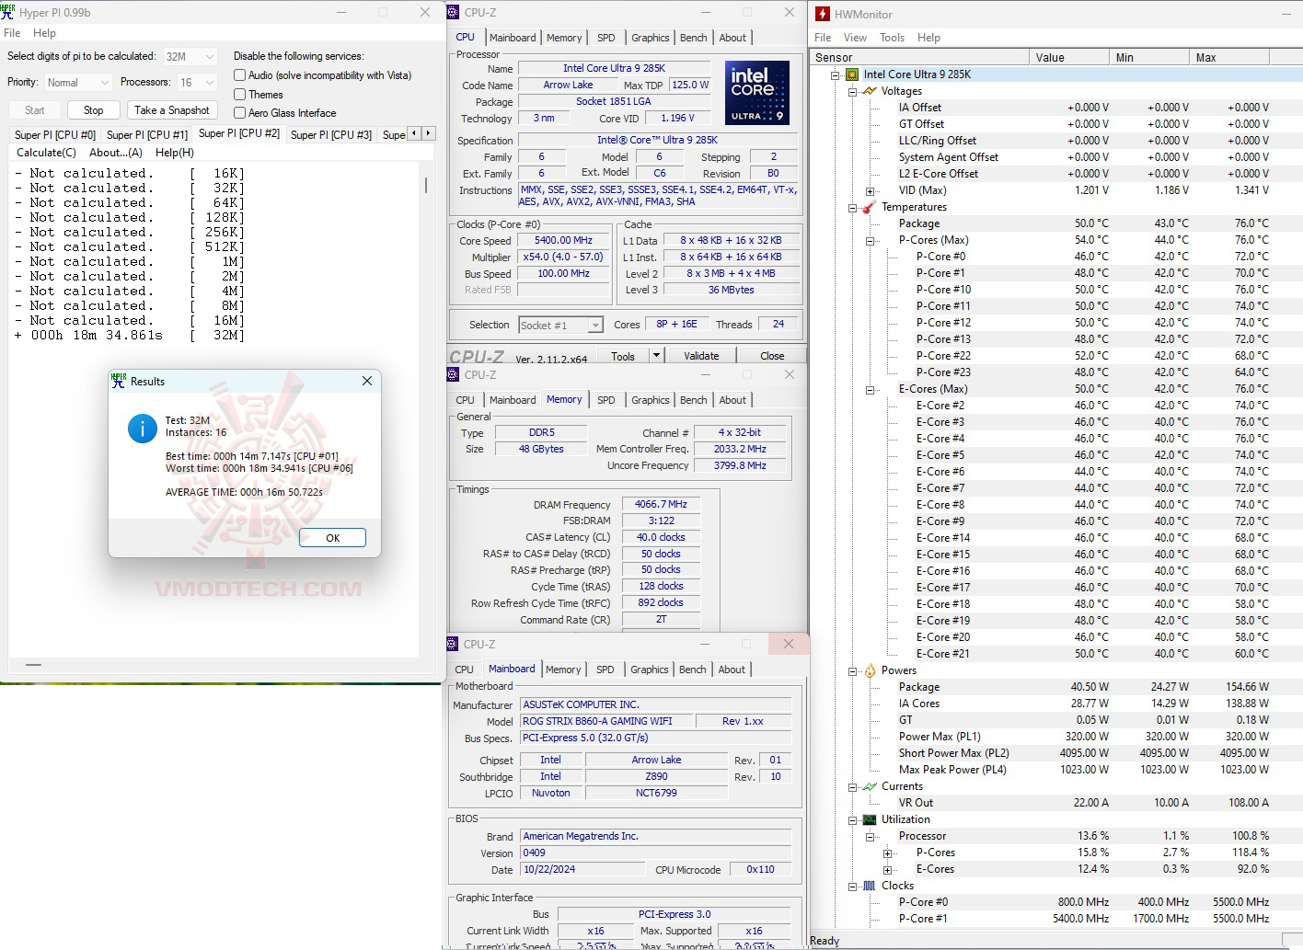Collapse the Temperatures tree node
Screen dimensions: 1303x950
tap(853, 207)
